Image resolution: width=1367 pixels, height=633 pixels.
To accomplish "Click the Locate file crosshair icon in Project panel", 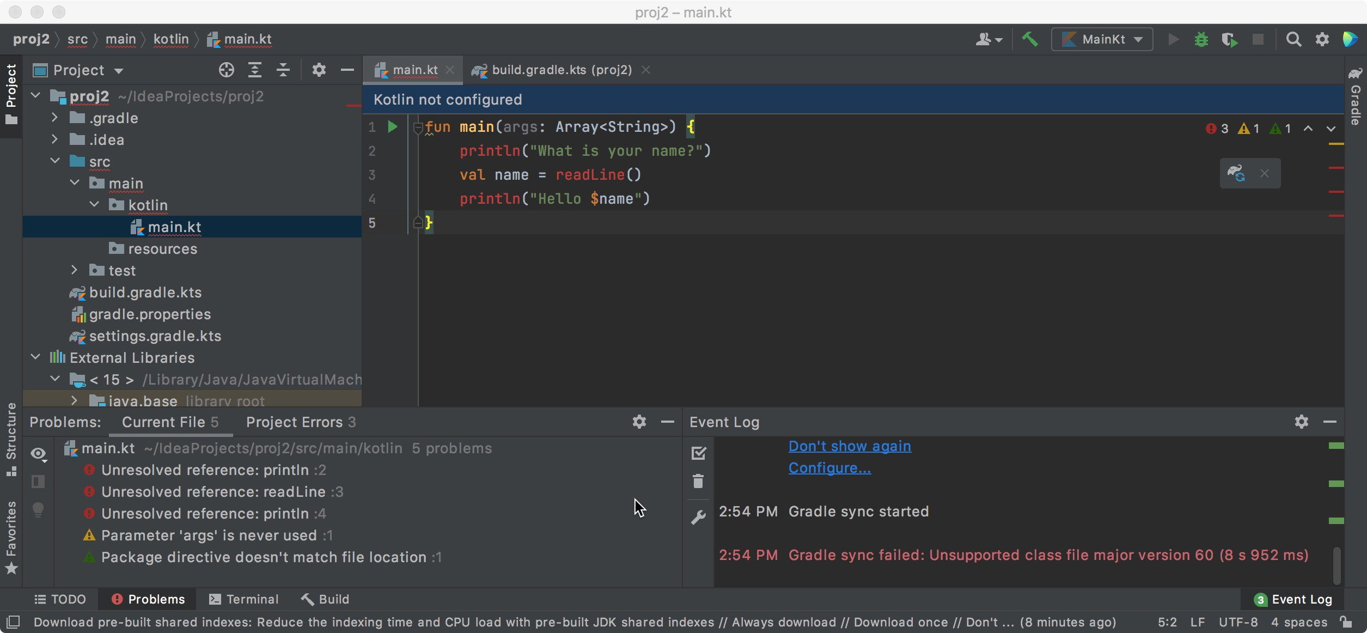I will [x=226, y=70].
